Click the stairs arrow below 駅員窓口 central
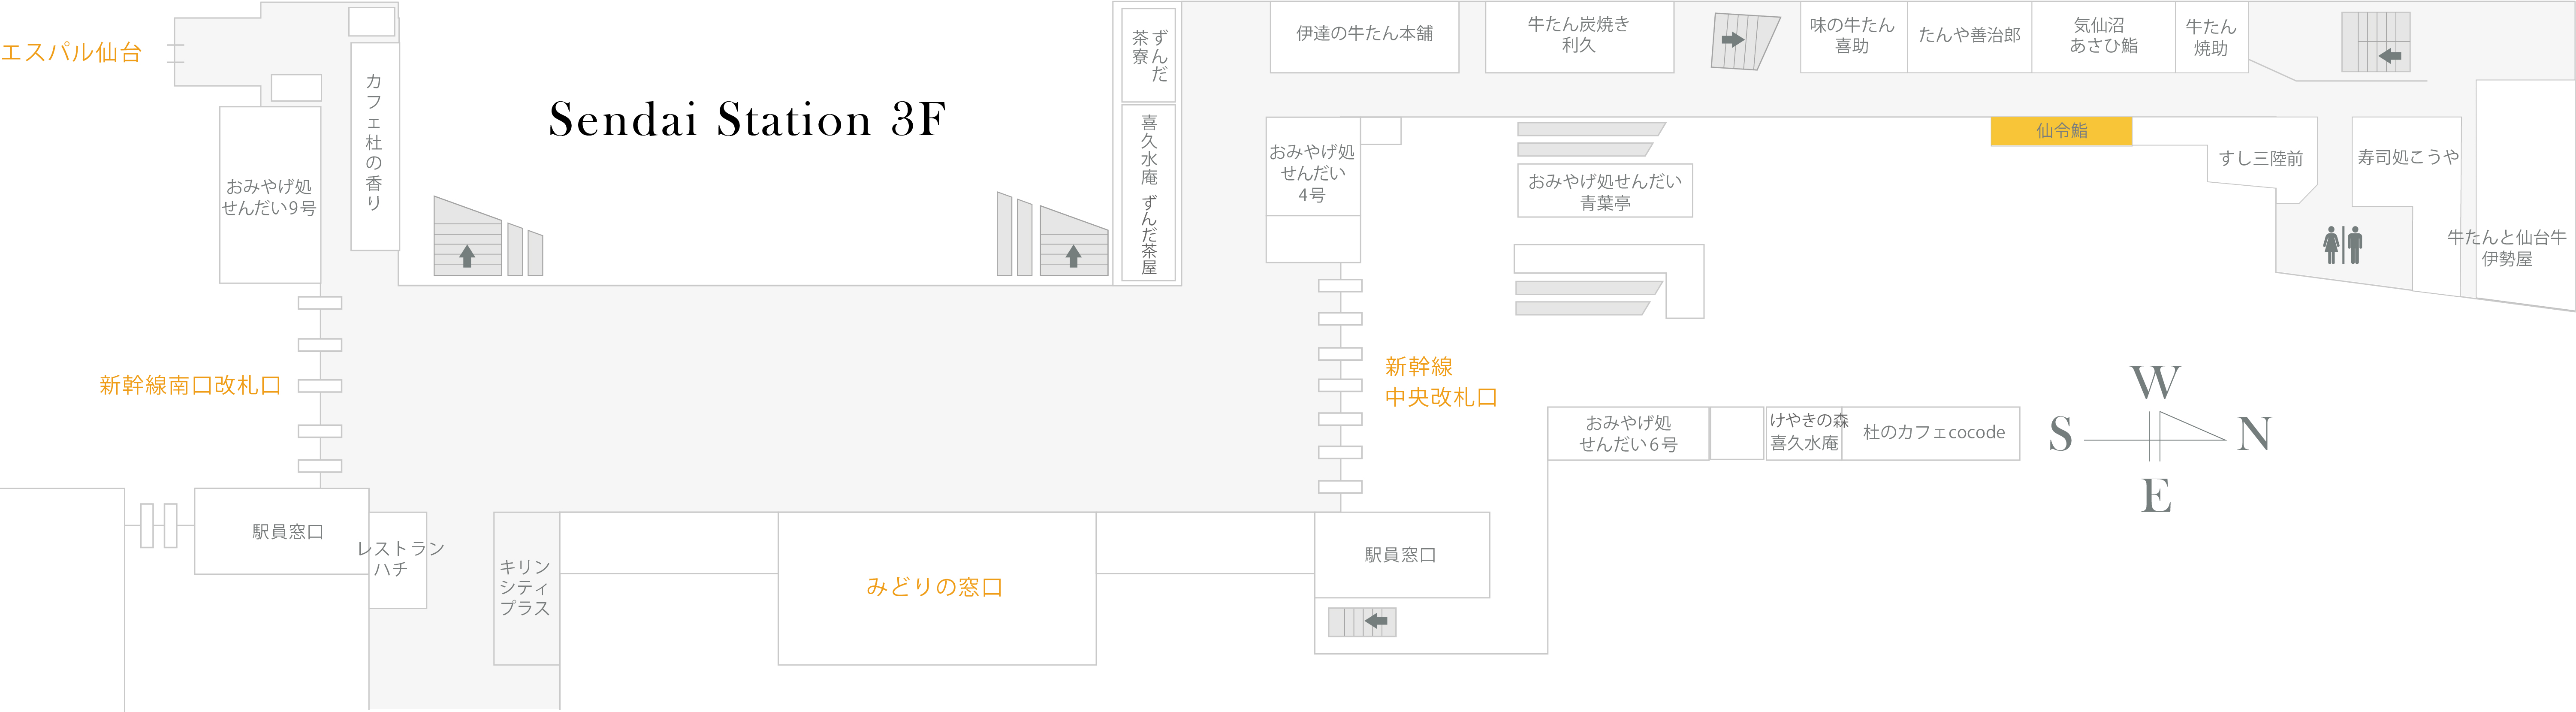The height and width of the screenshot is (712, 2576). (x=1375, y=621)
